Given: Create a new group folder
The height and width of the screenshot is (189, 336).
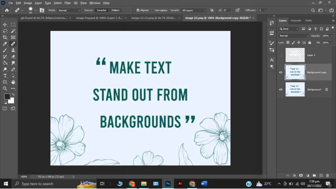Looking at the screenshot, I should click(314, 176).
